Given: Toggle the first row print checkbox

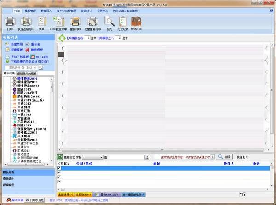Looking at the screenshot, I should point(59,169).
